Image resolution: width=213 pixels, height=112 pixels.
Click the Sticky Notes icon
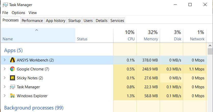pyautogui.click(x=12, y=78)
